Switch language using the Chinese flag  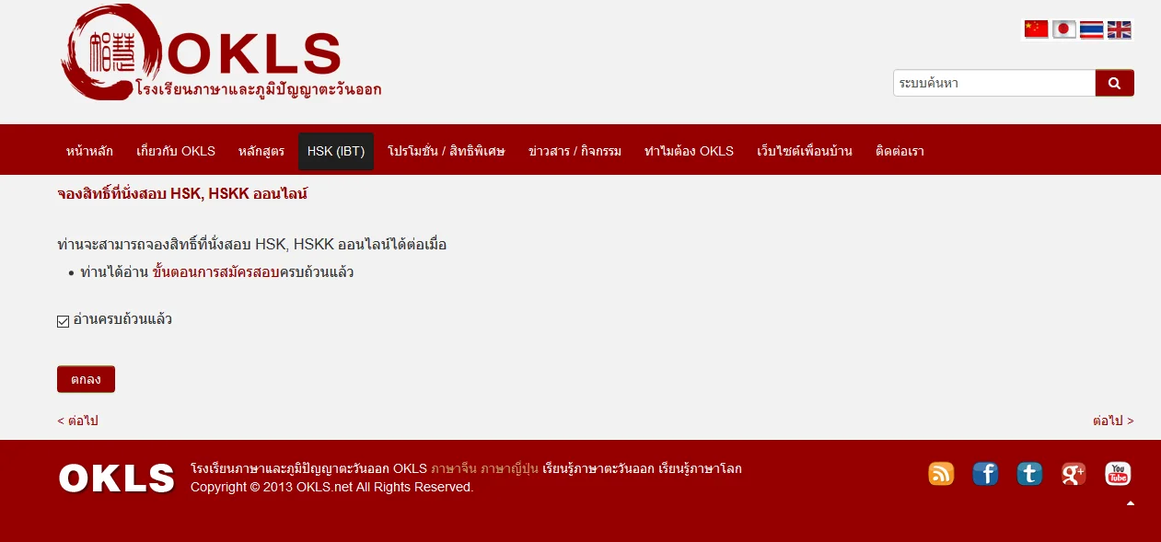pyautogui.click(x=1036, y=29)
